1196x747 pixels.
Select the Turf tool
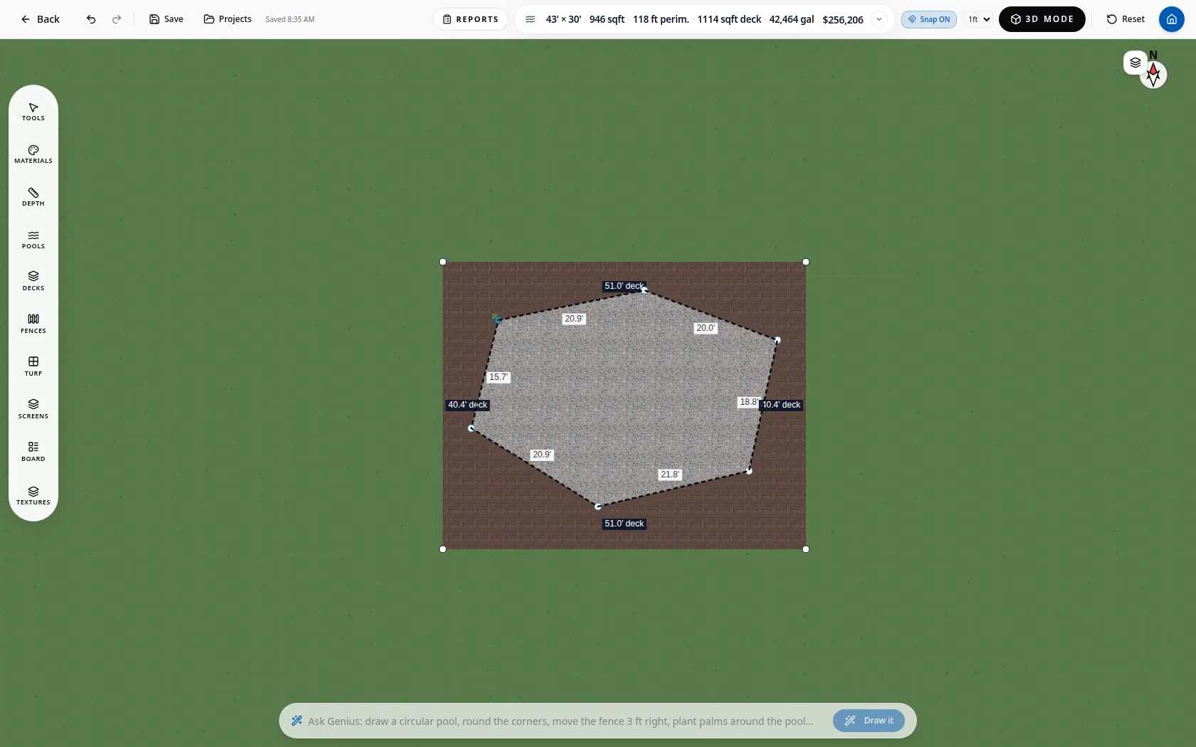[33, 366]
